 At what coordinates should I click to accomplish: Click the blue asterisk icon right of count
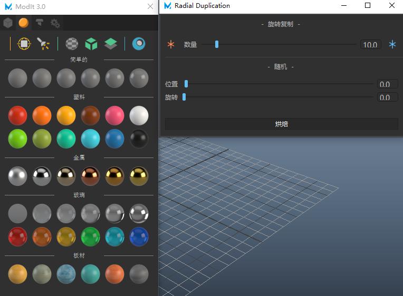(x=392, y=45)
